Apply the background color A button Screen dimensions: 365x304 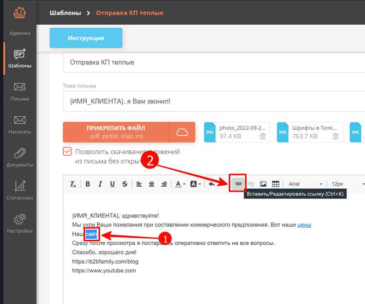pyautogui.click(x=193, y=184)
